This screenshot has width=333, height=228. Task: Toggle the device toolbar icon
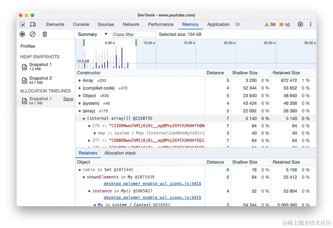coord(33,25)
